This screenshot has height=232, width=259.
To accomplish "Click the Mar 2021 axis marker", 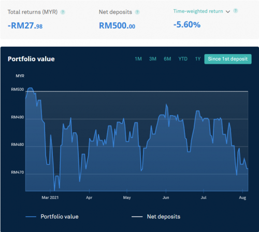I will [50, 198].
